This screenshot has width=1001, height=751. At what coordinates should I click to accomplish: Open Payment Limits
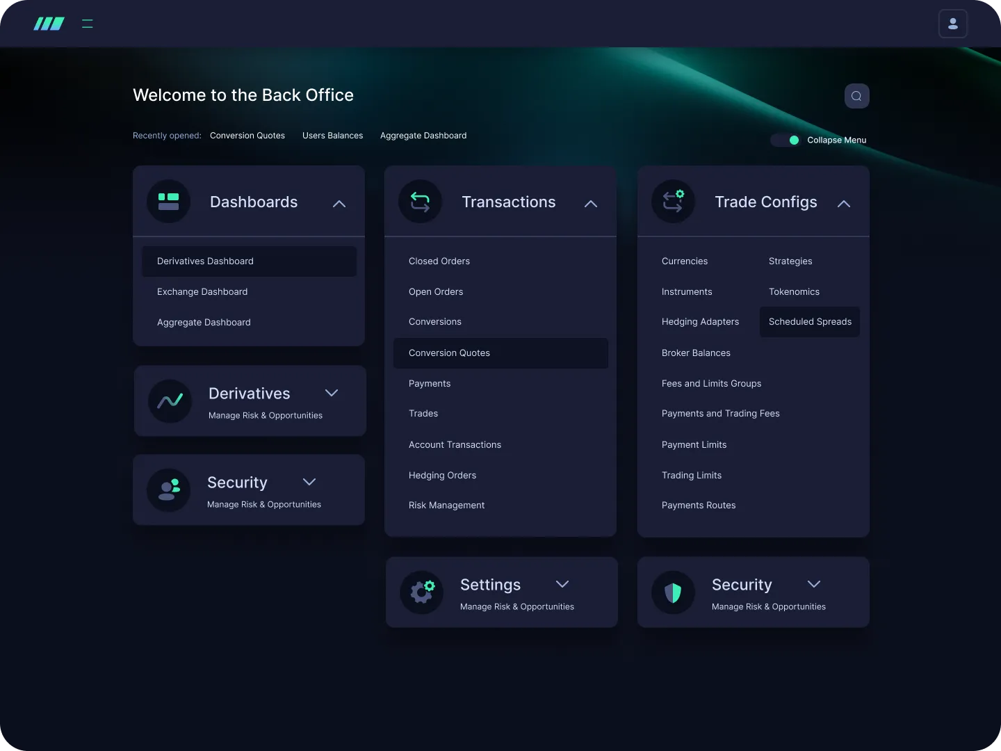pos(694,445)
